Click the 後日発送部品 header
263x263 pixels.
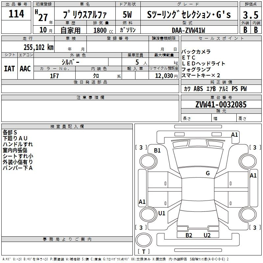click(x=90, y=82)
